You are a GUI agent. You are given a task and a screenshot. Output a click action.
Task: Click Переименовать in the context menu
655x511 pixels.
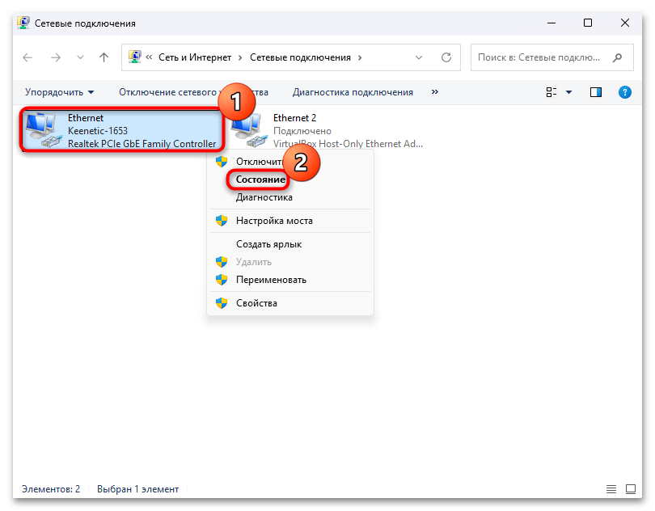tap(271, 280)
